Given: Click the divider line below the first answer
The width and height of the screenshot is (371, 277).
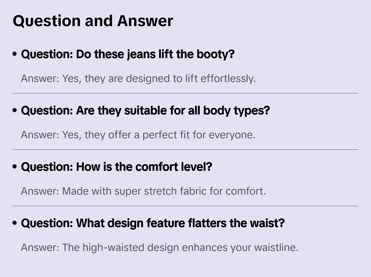Looking at the screenshot, I should pos(186,93).
